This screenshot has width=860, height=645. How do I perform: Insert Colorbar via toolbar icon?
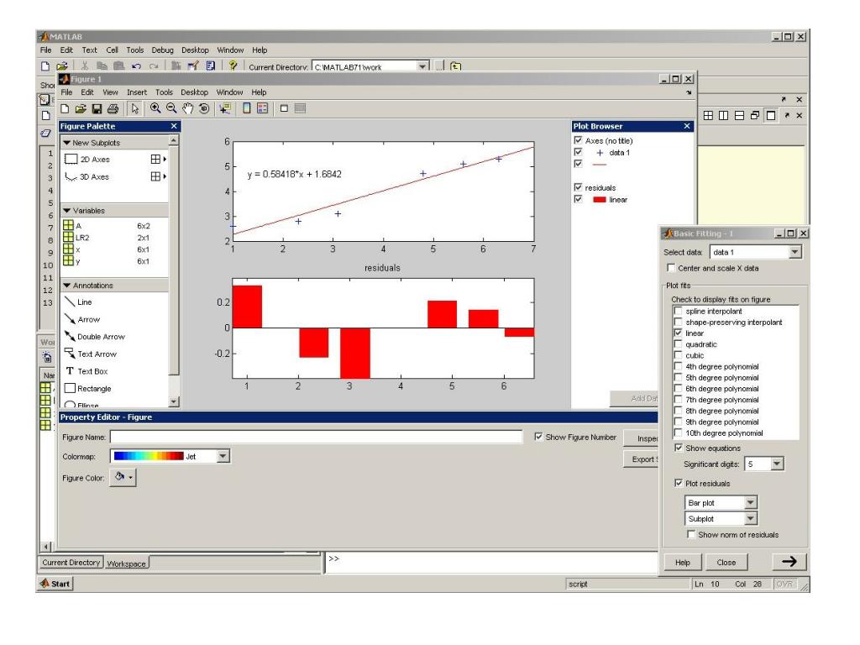tap(247, 108)
